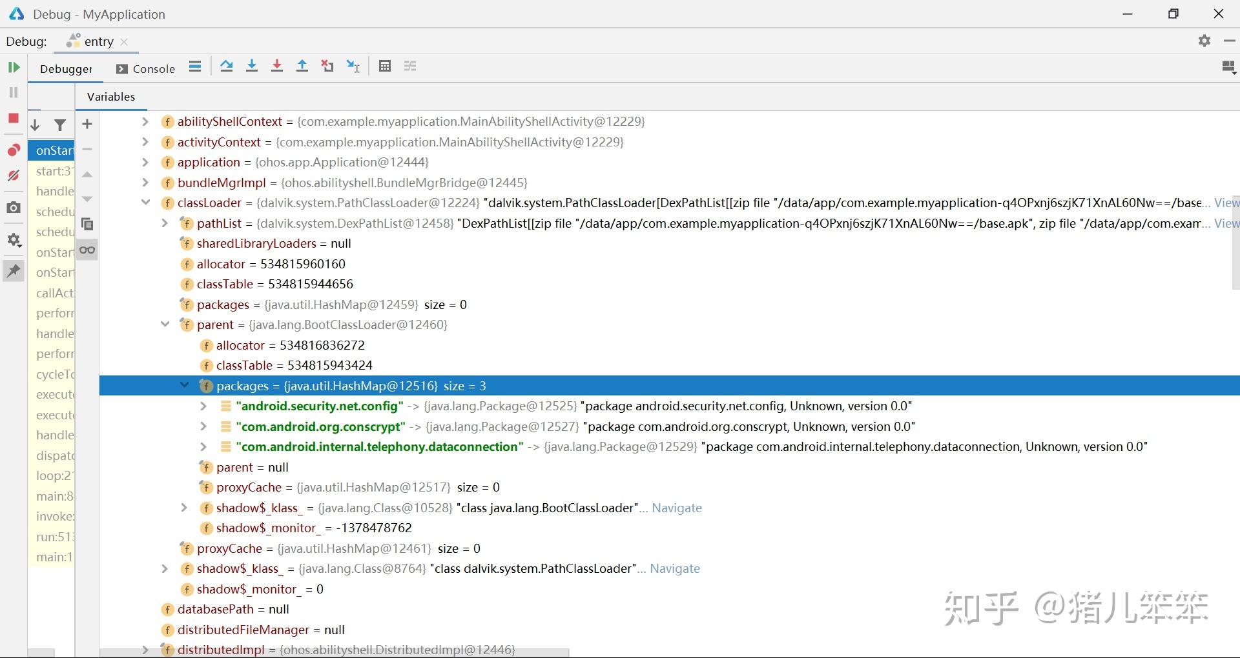Expand the pathList variable node
This screenshot has width=1240, height=658.
(165, 223)
